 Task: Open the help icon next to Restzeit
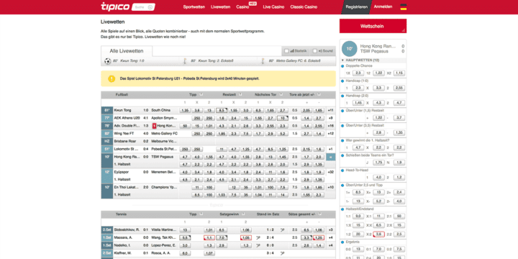240,94
